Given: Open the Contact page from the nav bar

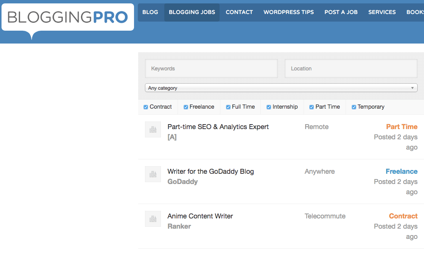Looking at the screenshot, I should 239,12.
